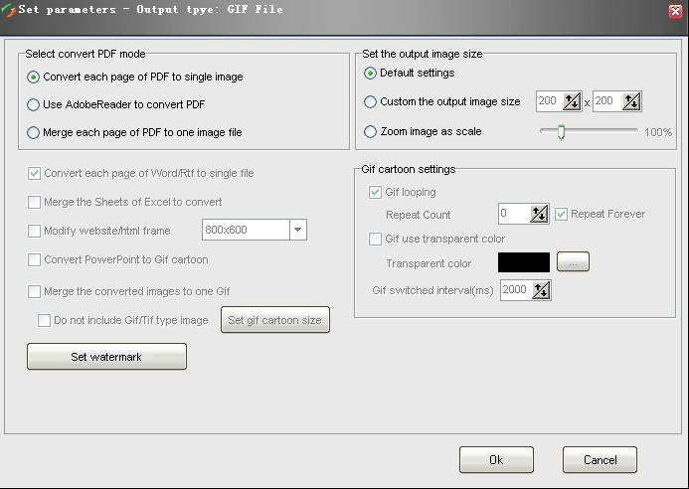This screenshot has height=489, width=689.
Task: Click the custom height spinner arrows
Action: 631,102
